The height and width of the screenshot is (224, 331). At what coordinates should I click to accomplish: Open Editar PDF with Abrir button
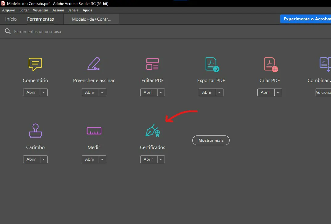tap(149, 92)
